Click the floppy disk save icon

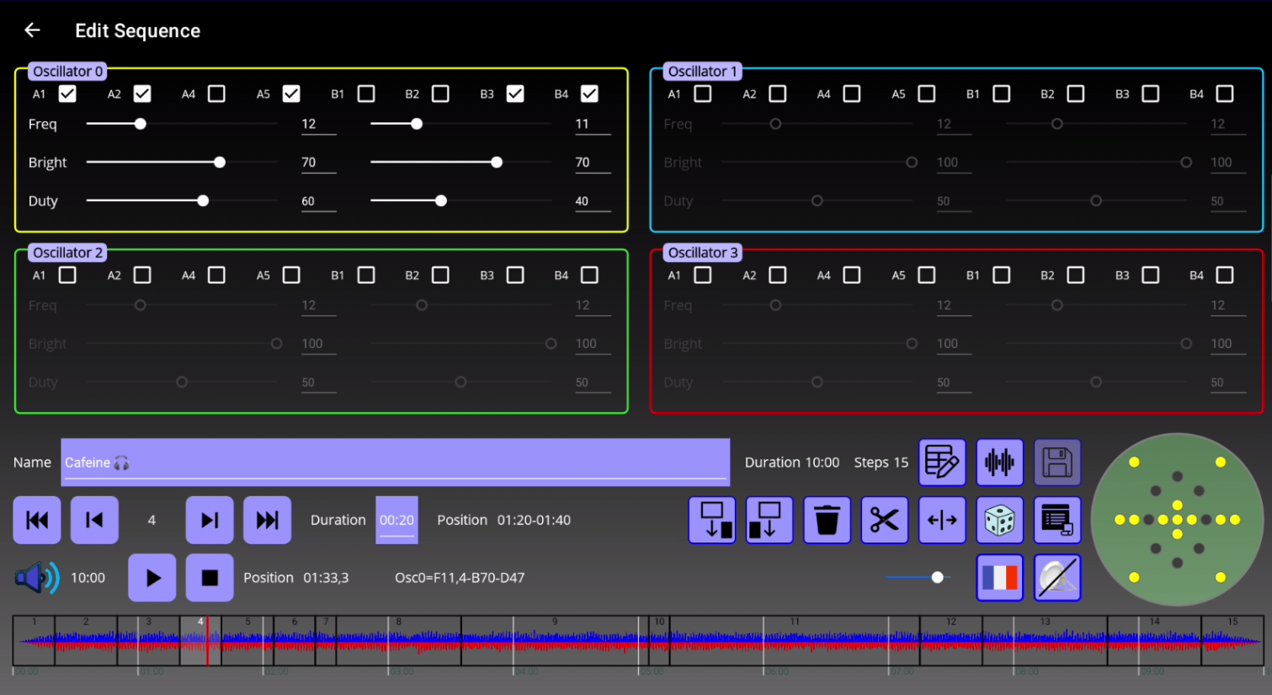pos(1056,462)
